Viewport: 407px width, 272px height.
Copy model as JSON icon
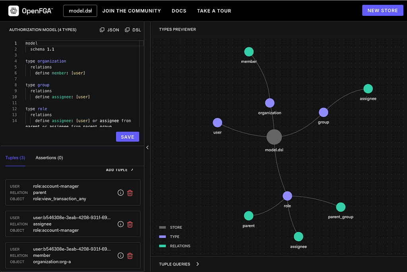(x=102, y=30)
